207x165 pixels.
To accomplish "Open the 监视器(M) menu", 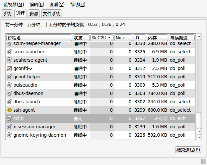I will [14, 5].
